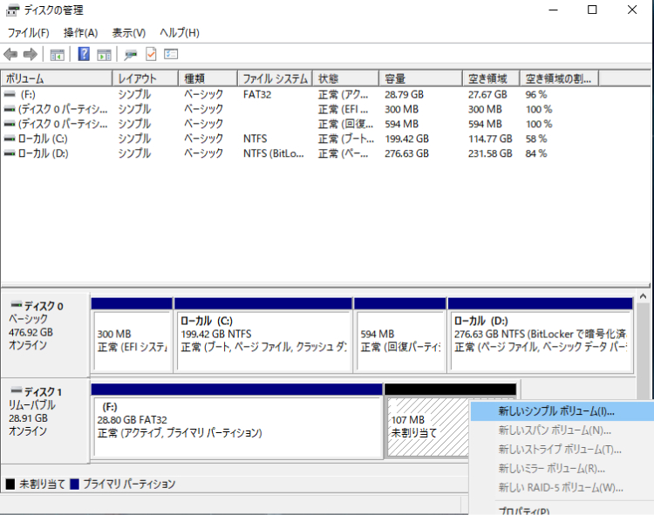654x515 pixels.
Task: Click the show/hide console tree icon
Action: (x=58, y=55)
